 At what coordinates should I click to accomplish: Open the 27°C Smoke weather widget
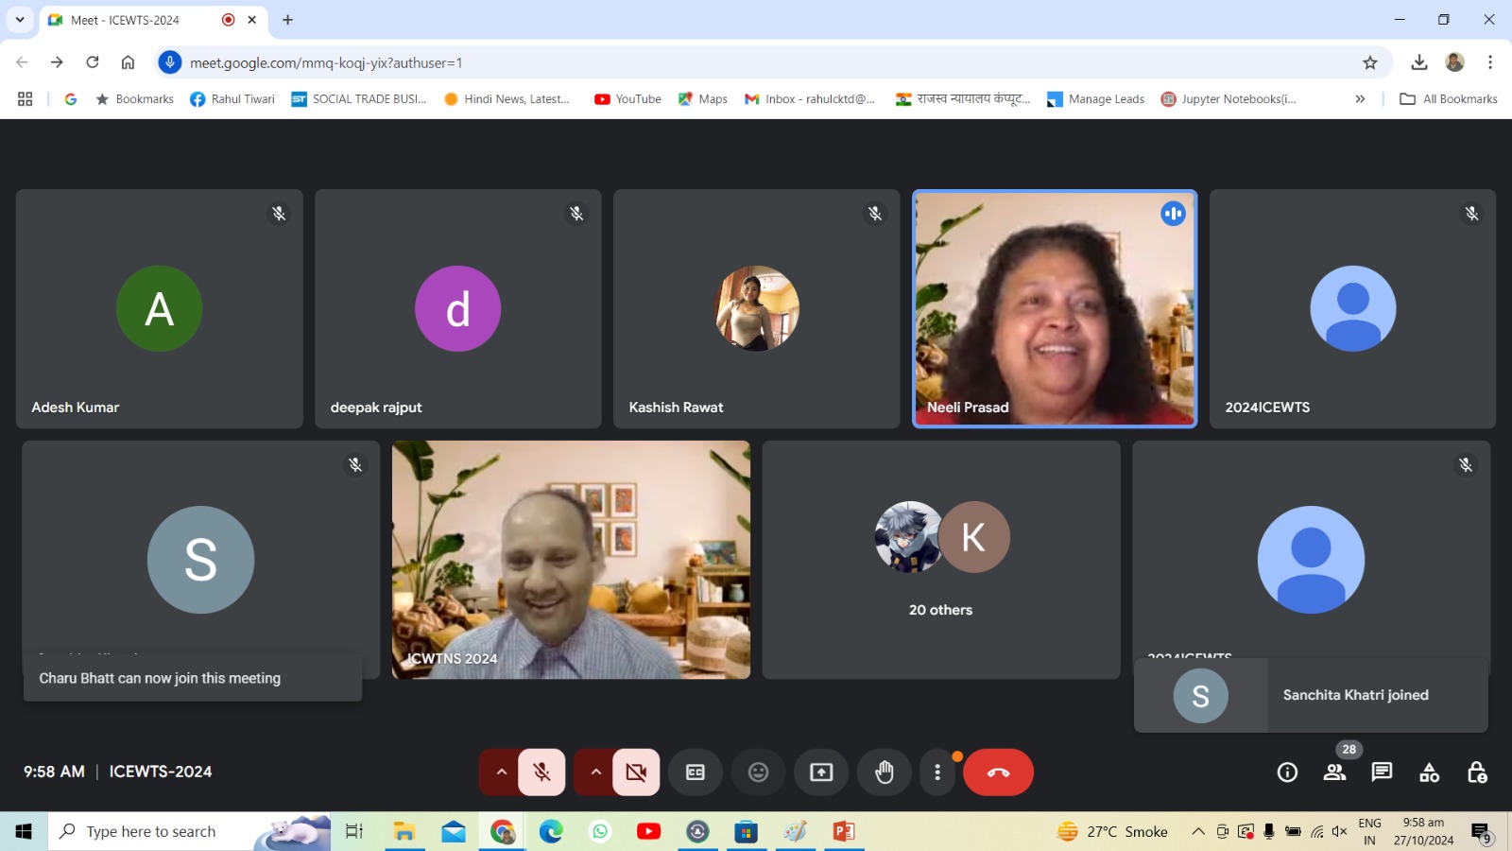[x=1113, y=831]
